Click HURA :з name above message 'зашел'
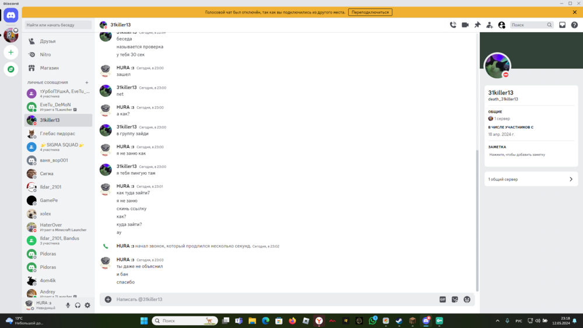Screen dimensions: 583x328 coord(125,68)
